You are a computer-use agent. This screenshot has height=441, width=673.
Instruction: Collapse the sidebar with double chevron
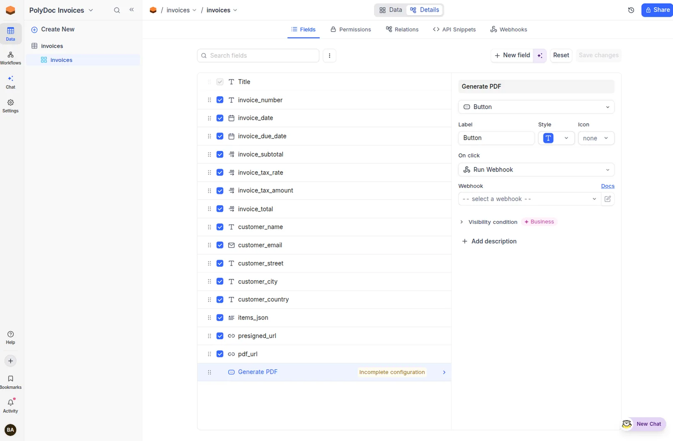(x=132, y=10)
